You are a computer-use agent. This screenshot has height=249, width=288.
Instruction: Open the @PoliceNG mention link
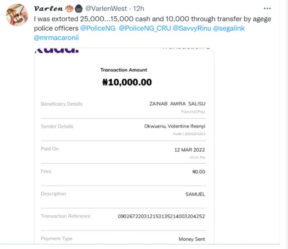pyautogui.click(x=98, y=28)
